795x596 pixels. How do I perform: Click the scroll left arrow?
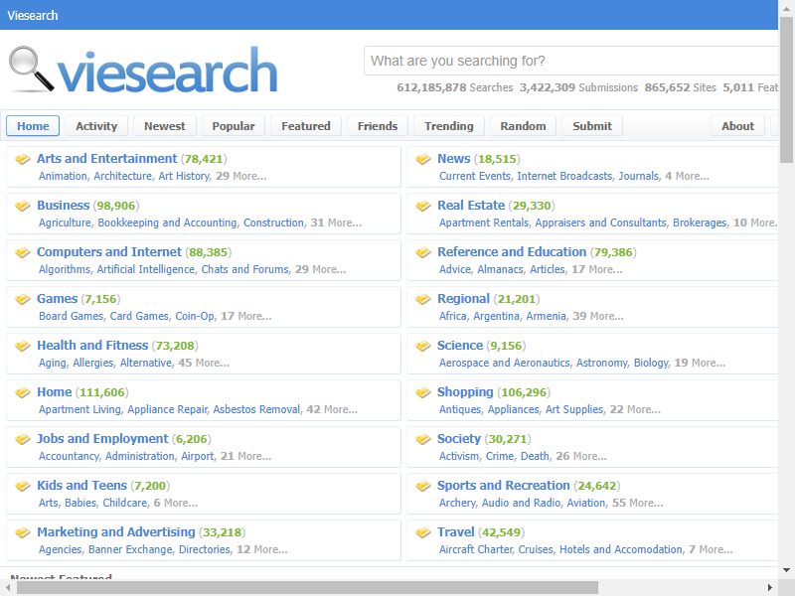[8, 588]
